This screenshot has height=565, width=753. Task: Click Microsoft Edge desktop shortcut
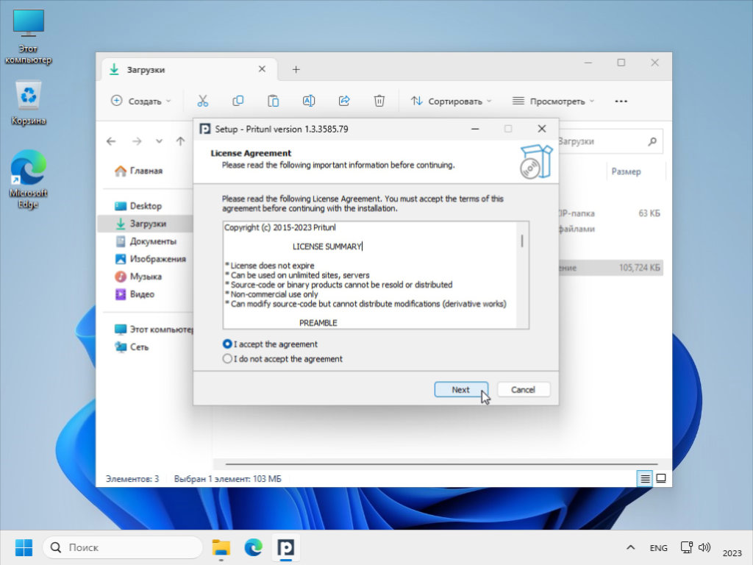29,179
